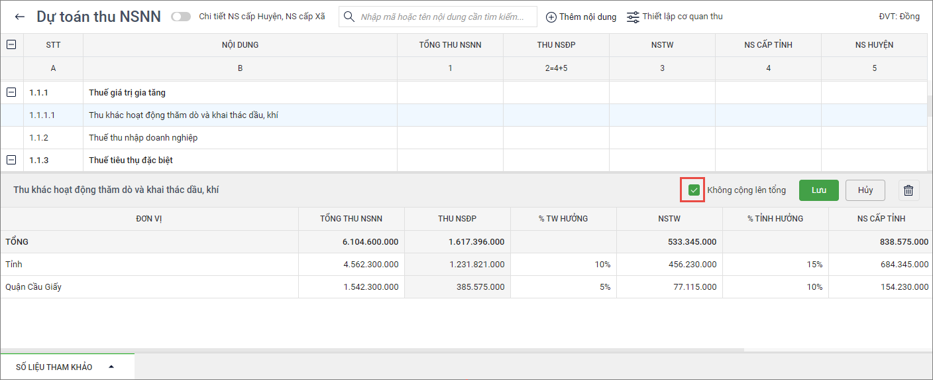Screen dimensions: 933x380
Task: Click into the content search input field
Action: click(x=444, y=17)
